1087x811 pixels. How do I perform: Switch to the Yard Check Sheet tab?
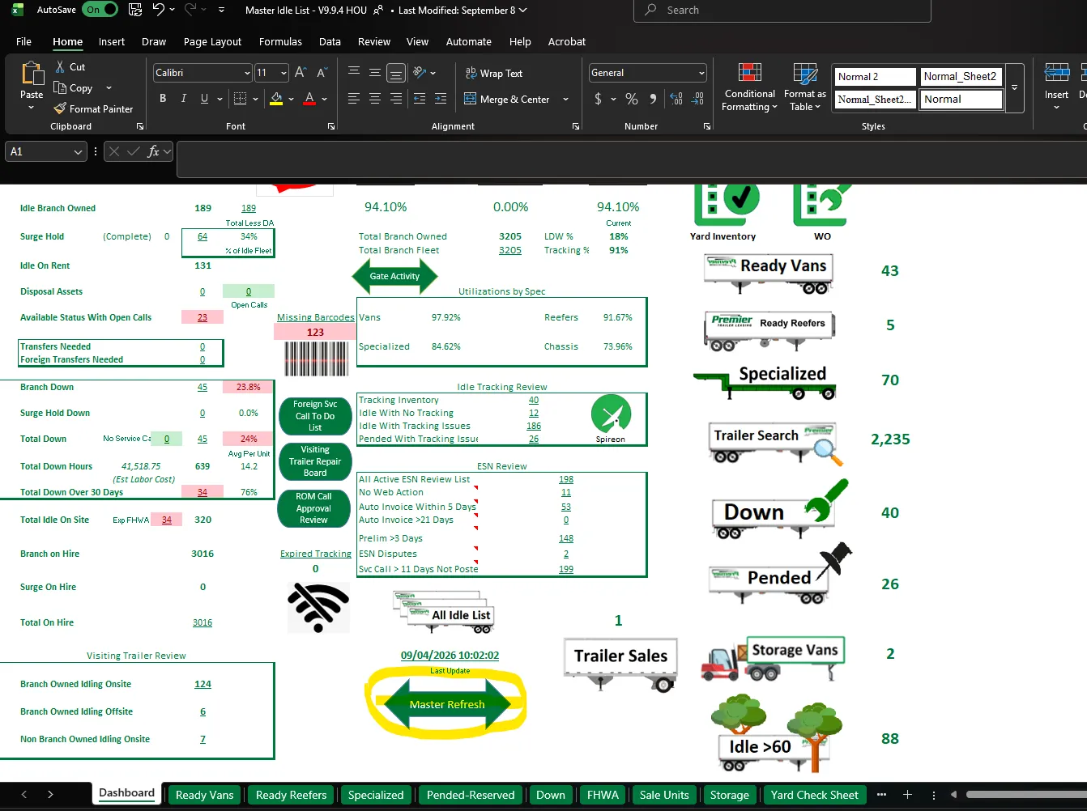814,795
